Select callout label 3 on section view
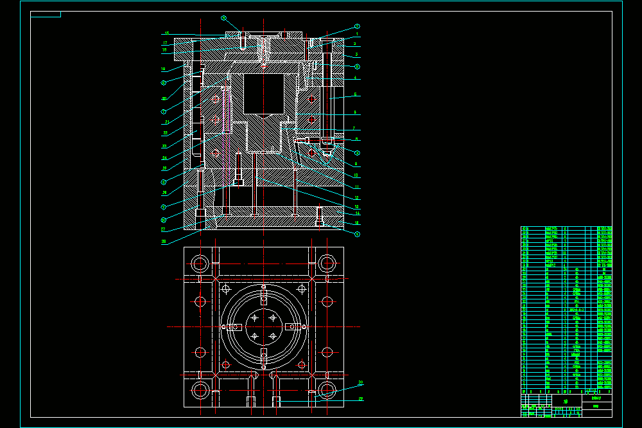The width and height of the screenshot is (642, 428). (x=356, y=54)
